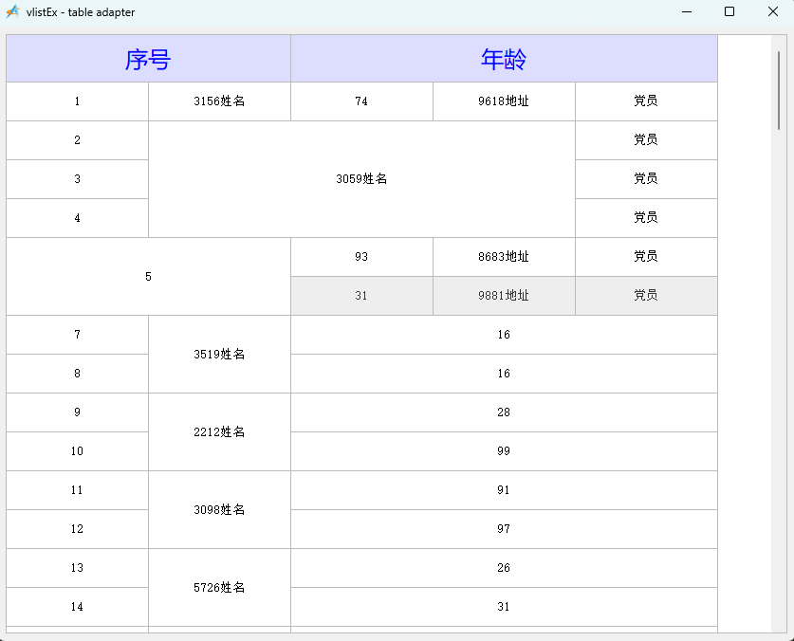Select sequence number cell 2
Image resolution: width=794 pixels, height=641 pixels.
[x=78, y=140]
